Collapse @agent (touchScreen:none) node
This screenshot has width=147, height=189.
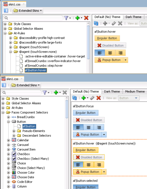[11, 52]
